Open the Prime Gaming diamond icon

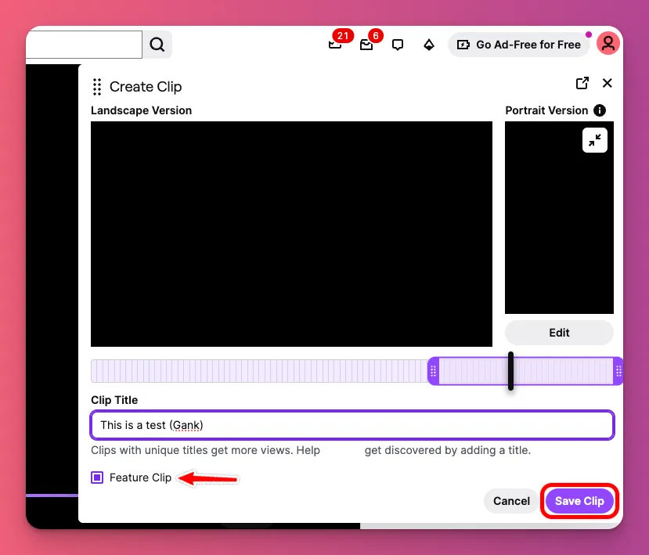click(x=429, y=45)
